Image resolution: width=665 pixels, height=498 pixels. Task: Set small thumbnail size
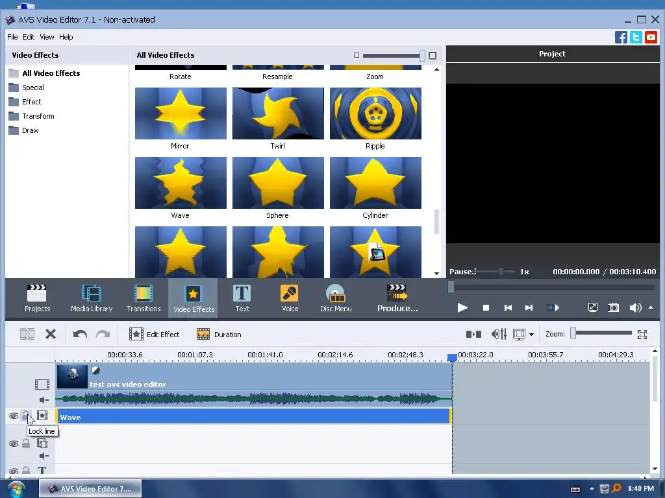(x=357, y=56)
